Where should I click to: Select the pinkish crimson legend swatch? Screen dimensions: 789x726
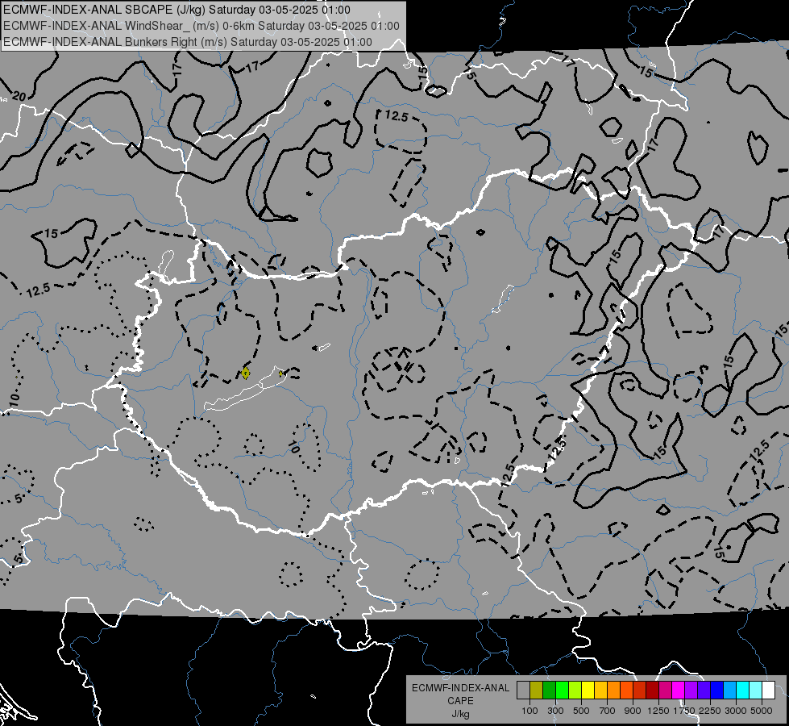click(665, 690)
